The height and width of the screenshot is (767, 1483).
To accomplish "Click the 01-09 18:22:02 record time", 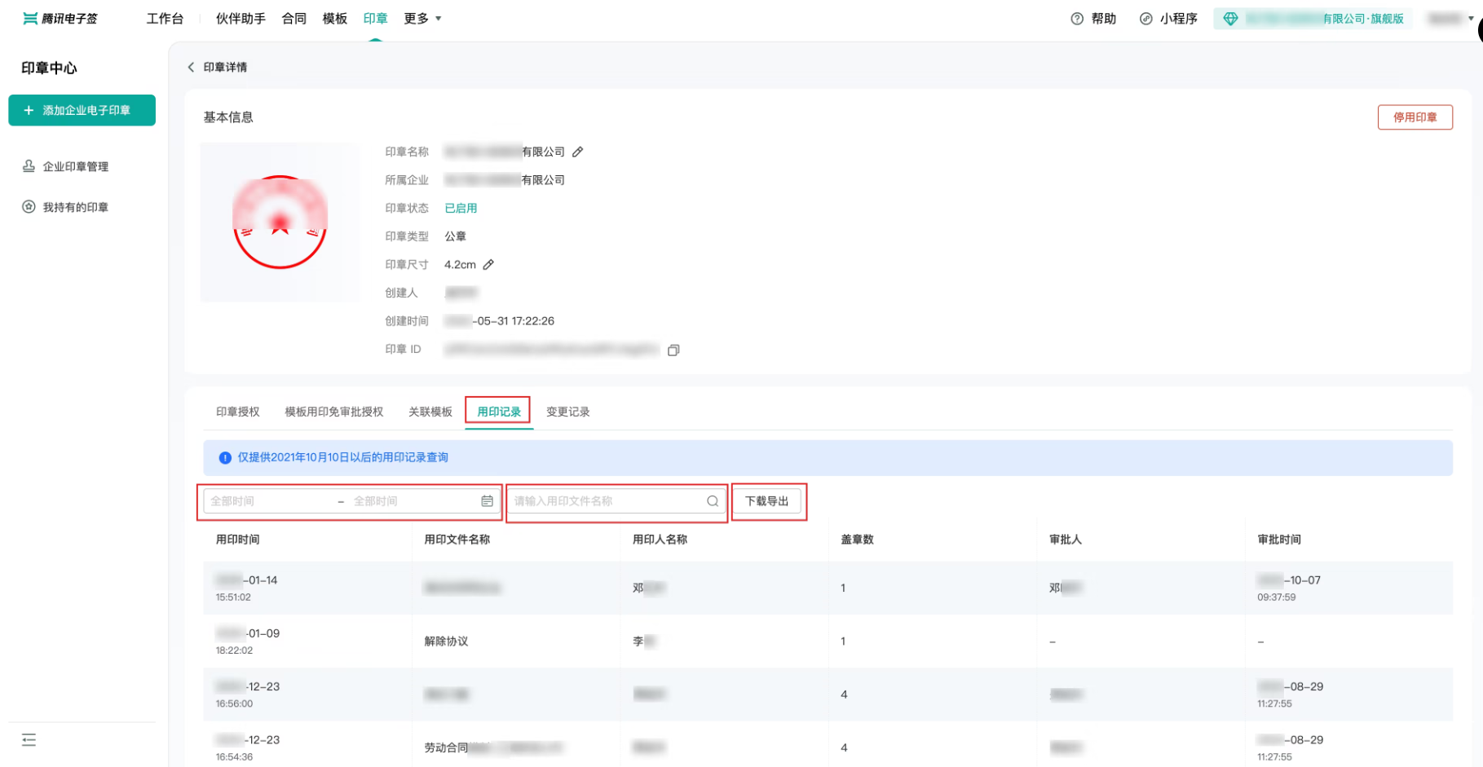I will point(248,641).
